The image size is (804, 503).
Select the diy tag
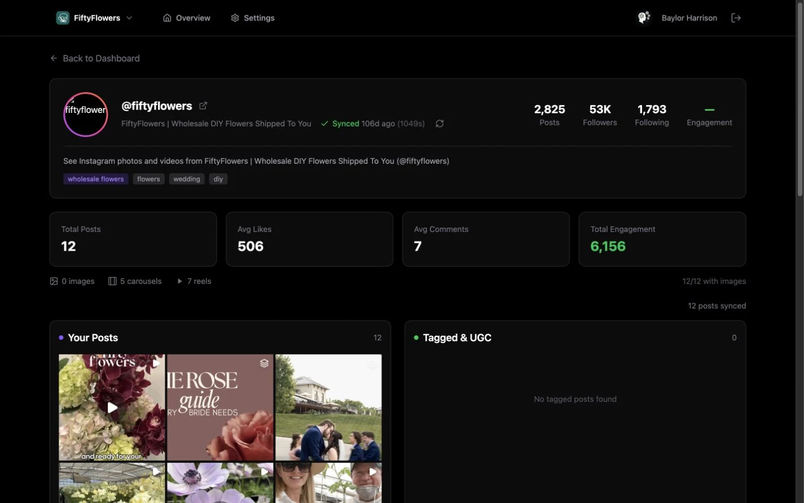[x=218, y=179]
